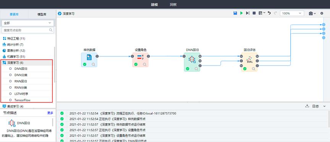Switch to the 洞察 top tab
330x142 pixels.
point(173,5)
